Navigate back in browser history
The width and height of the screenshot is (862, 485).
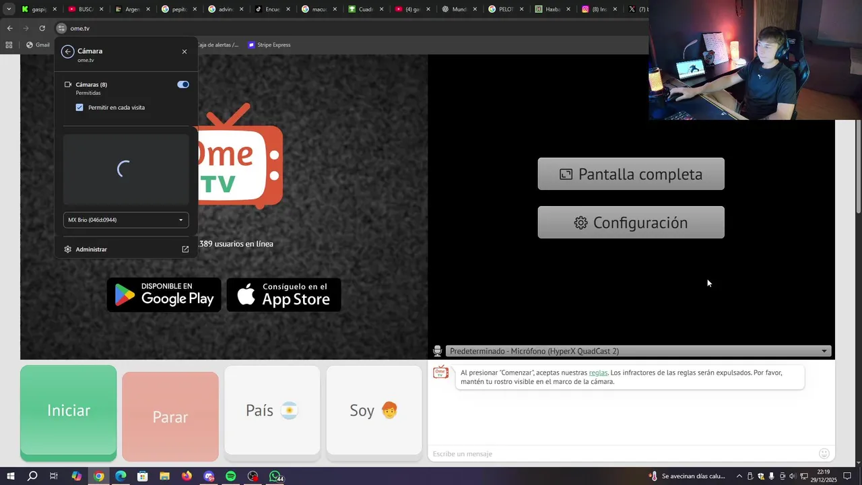[x=9, y=28]
